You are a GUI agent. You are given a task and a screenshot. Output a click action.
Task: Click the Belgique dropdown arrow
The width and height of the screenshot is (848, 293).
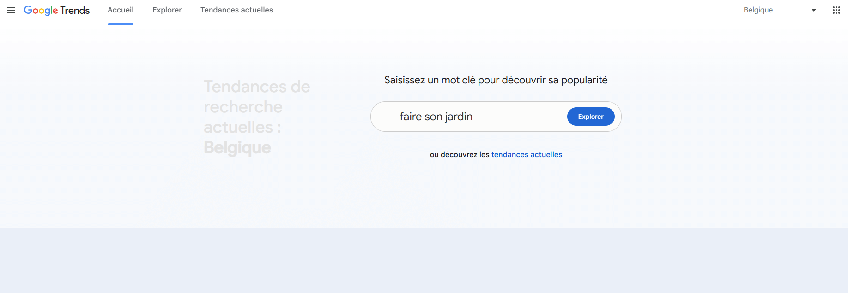pos(813,10)
